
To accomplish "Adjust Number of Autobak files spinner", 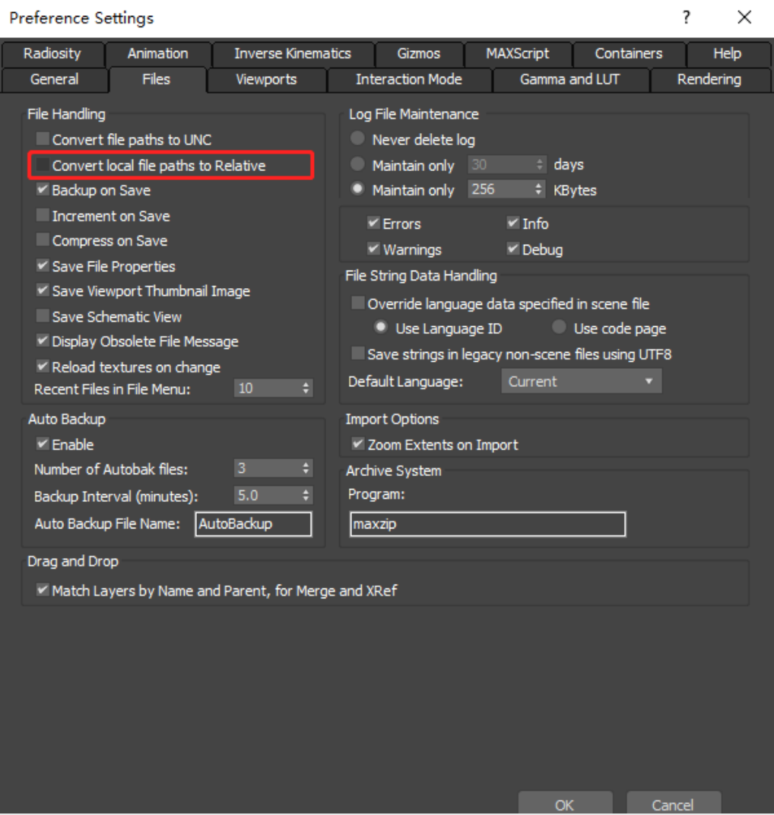I will pyautogui.click(x=306, y=468).
